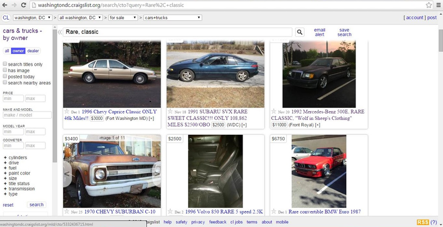Click the page vertical scrollbar thumb

point(440,39)
